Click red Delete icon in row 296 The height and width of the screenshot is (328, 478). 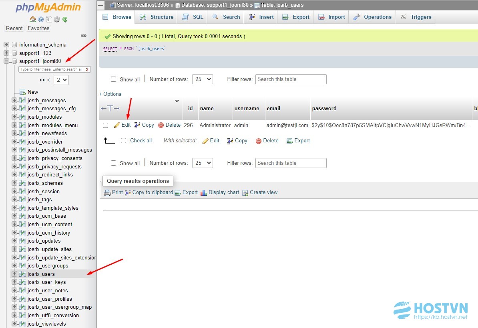161,125
